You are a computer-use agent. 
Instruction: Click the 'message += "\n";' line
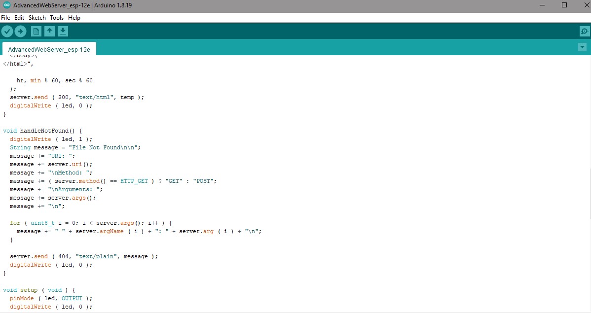tap(37, 207)
